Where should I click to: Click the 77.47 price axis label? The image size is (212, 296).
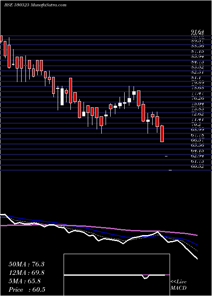pos(197,93)
